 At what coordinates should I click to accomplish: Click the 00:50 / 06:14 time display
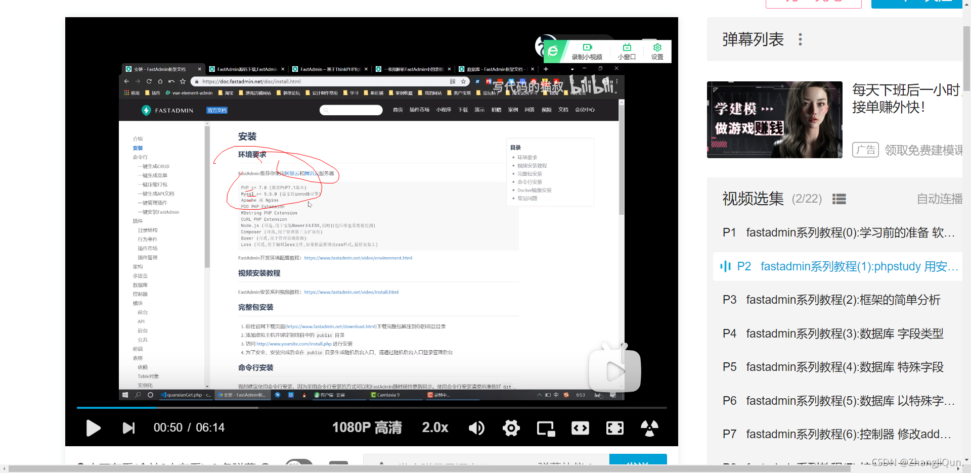point(189,428)
